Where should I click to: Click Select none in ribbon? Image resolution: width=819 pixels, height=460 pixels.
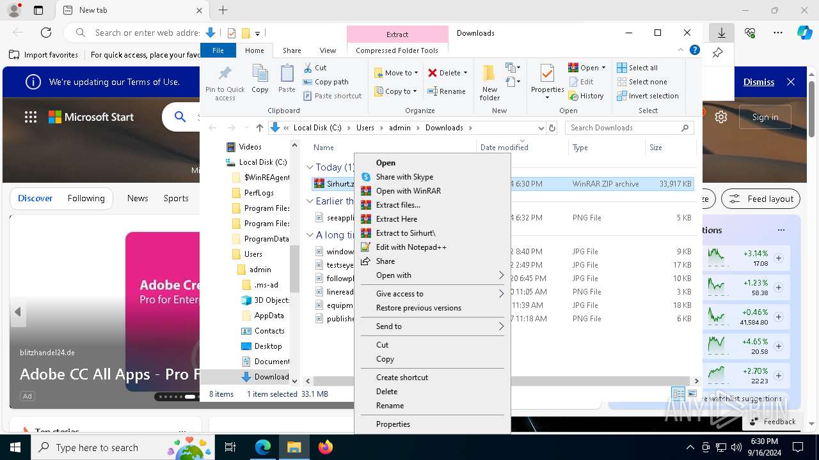[x=642, y=82]
